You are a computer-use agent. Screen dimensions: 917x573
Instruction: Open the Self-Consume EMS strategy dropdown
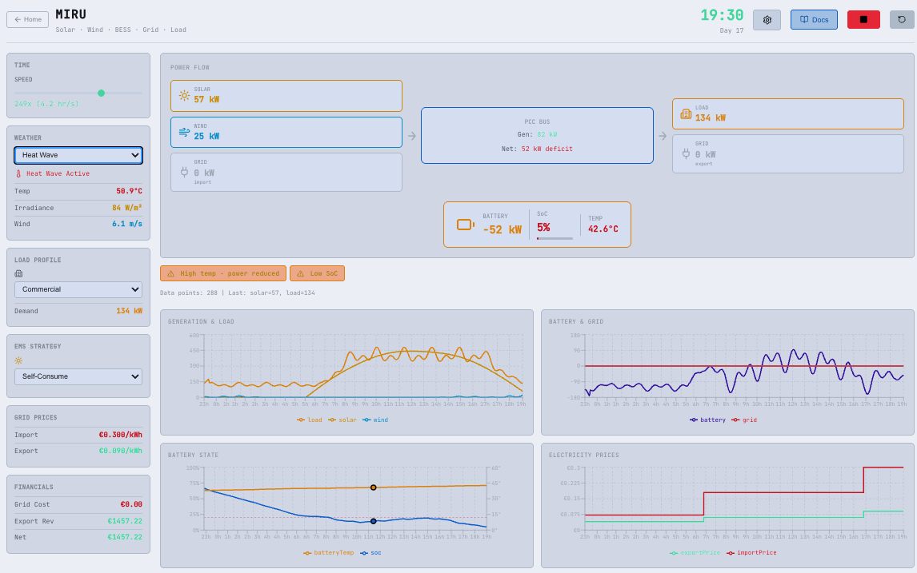[x=78, y=376]
